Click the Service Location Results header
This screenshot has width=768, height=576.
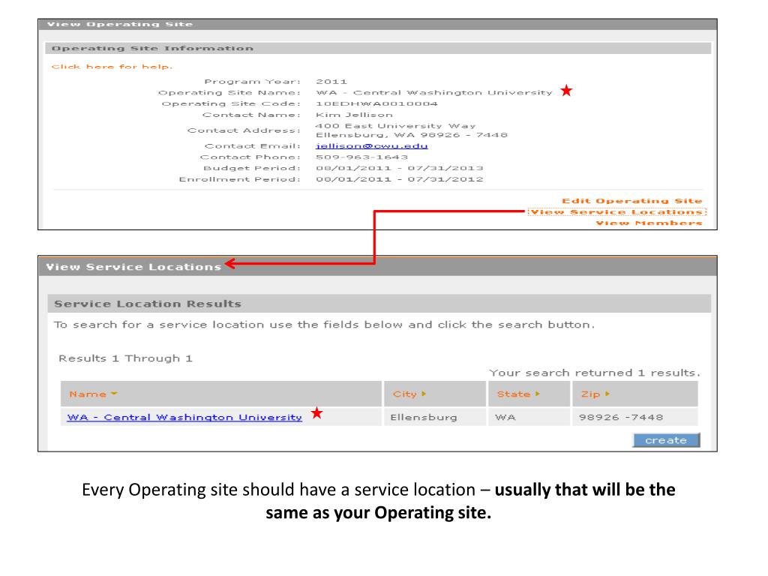[x=379, y=304]
